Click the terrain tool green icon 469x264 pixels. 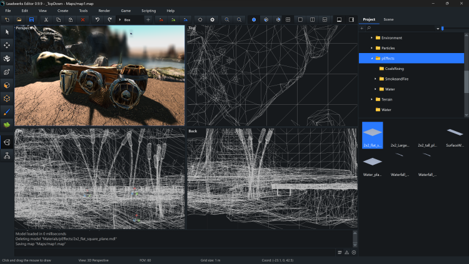(x=7, y=124)
